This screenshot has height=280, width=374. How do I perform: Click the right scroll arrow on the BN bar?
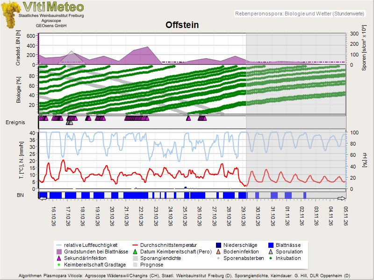tap(342, 198)
